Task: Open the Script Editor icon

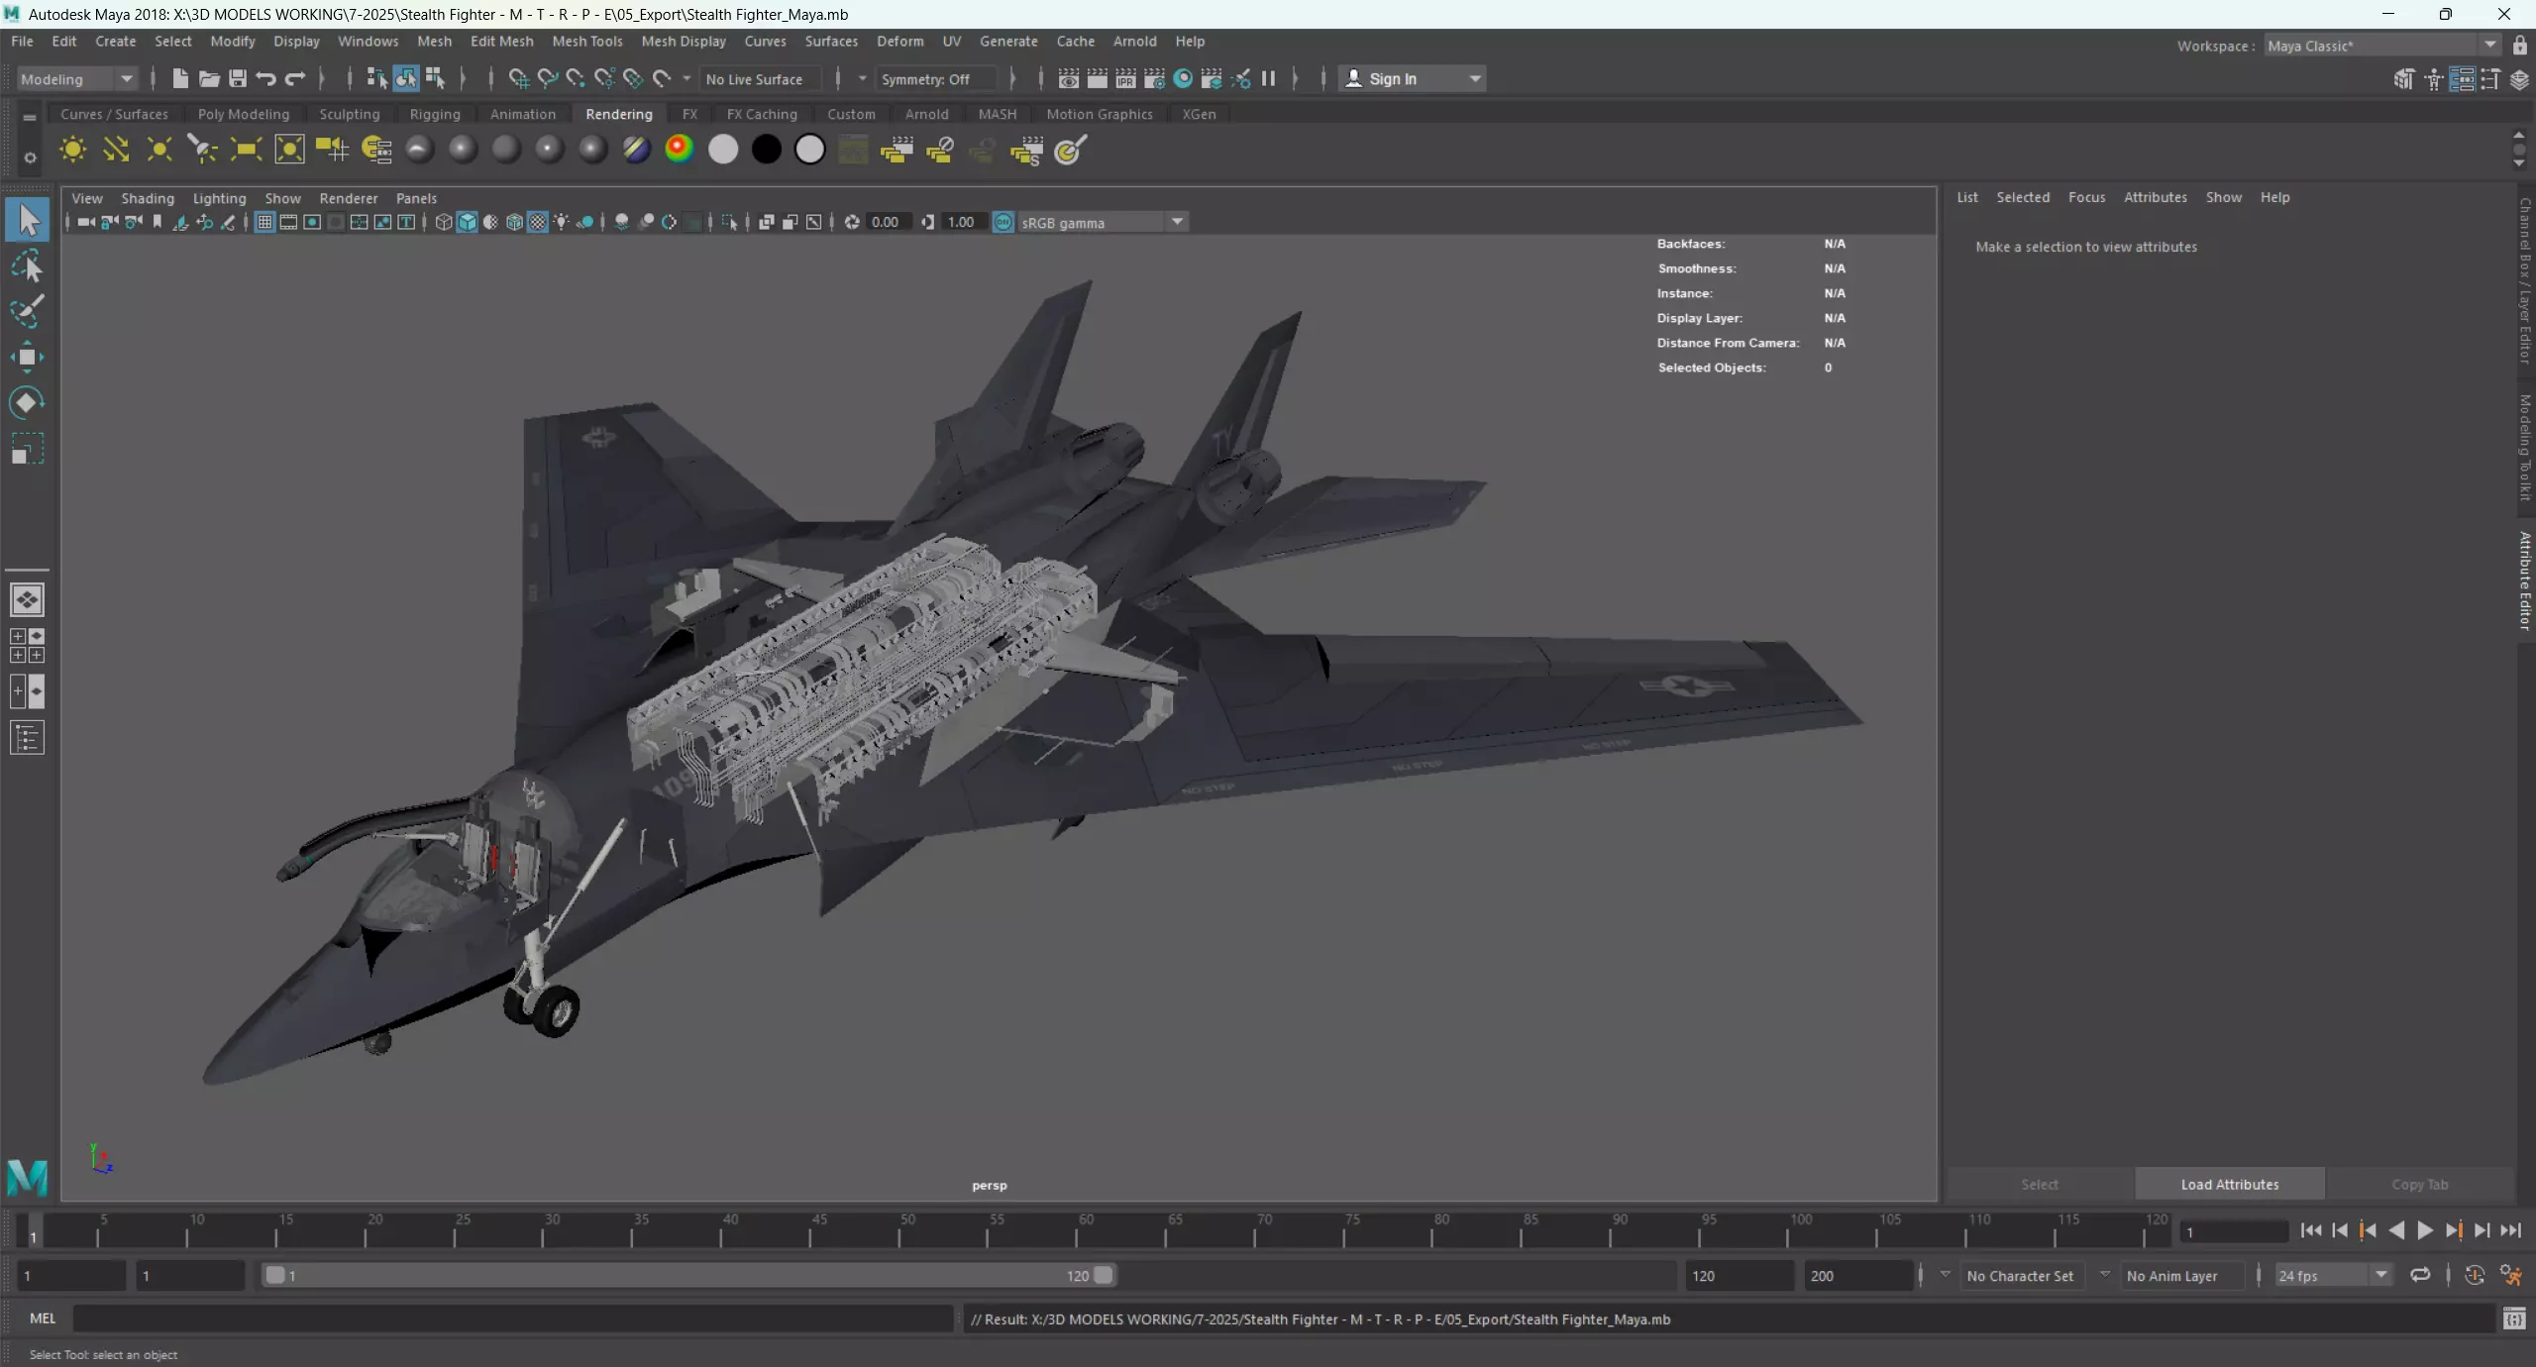Action: click(2514, 1318)
